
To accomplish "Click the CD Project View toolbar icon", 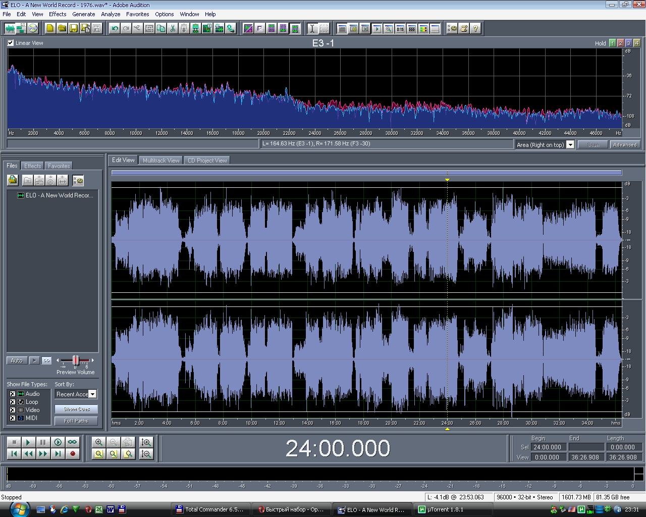I will [x=33, y=28].
